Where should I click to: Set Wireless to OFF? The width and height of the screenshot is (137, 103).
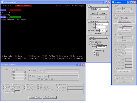(x=95, y=53)
